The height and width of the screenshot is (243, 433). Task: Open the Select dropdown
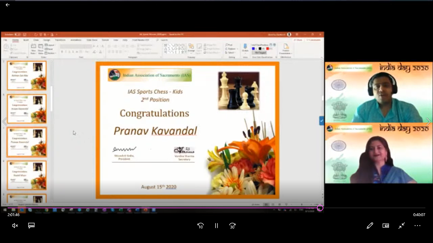pos(230,53)
